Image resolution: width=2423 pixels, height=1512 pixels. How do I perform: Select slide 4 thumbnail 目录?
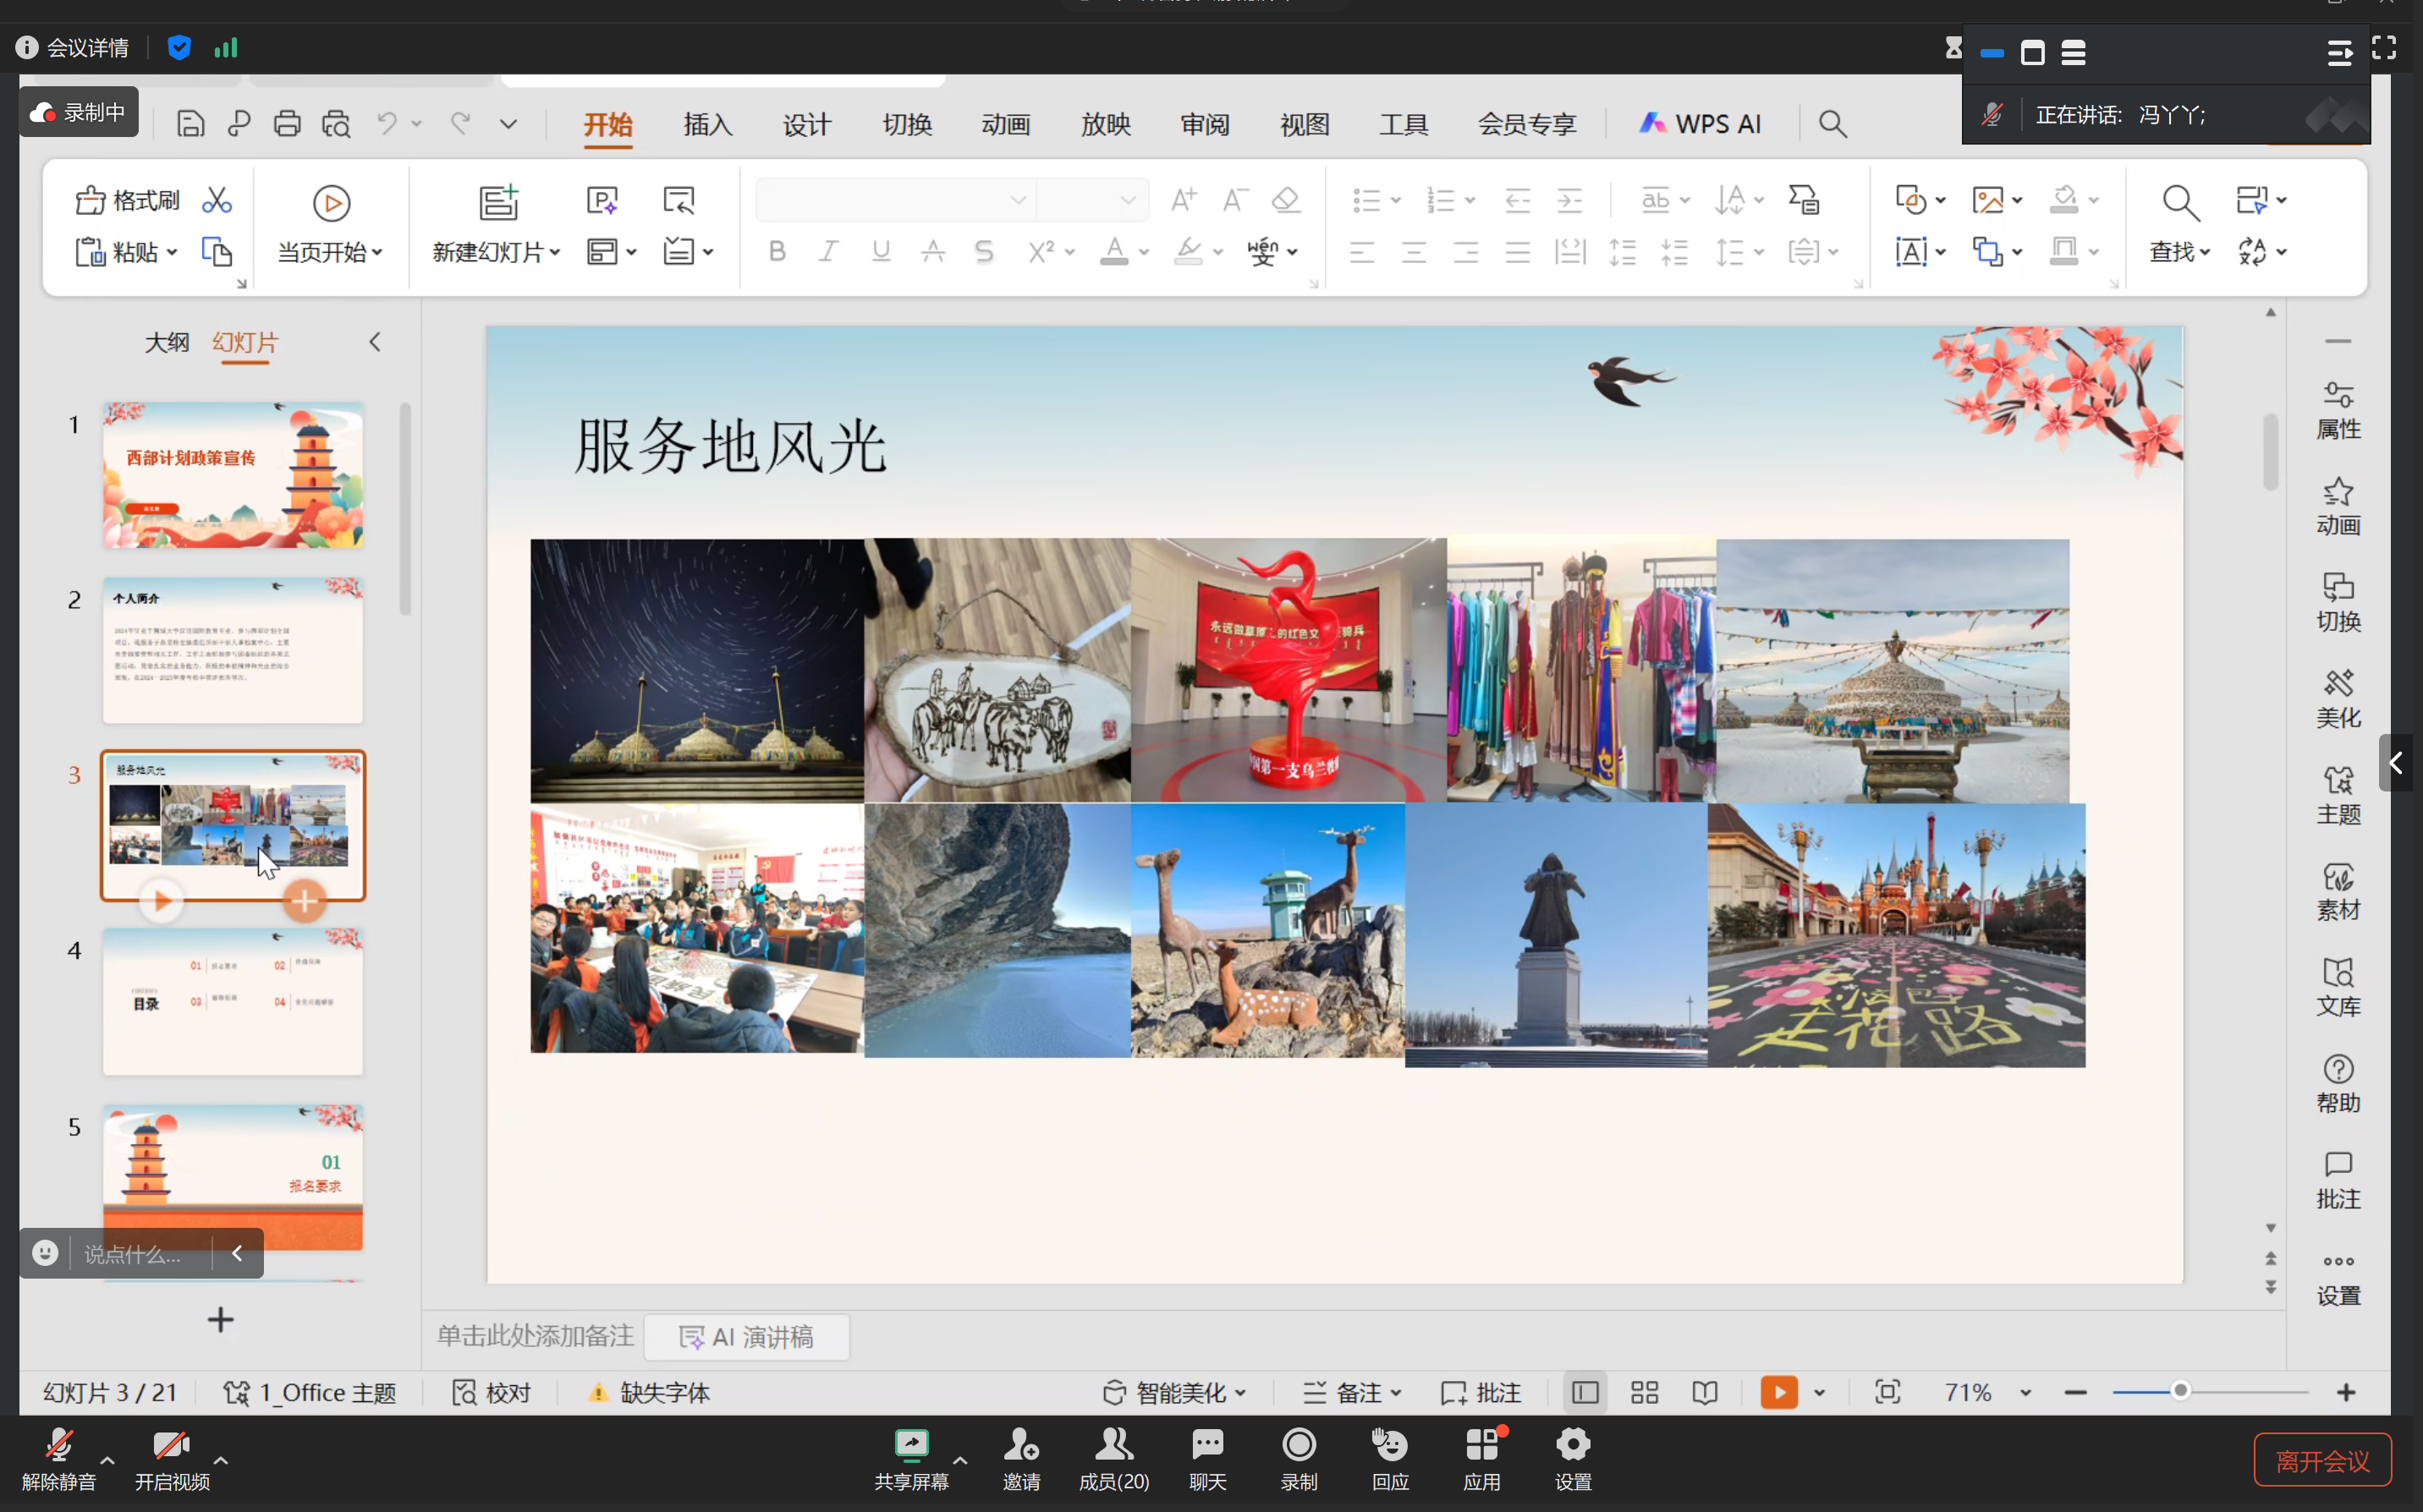pyautogui.click(x=232, y=1001)
